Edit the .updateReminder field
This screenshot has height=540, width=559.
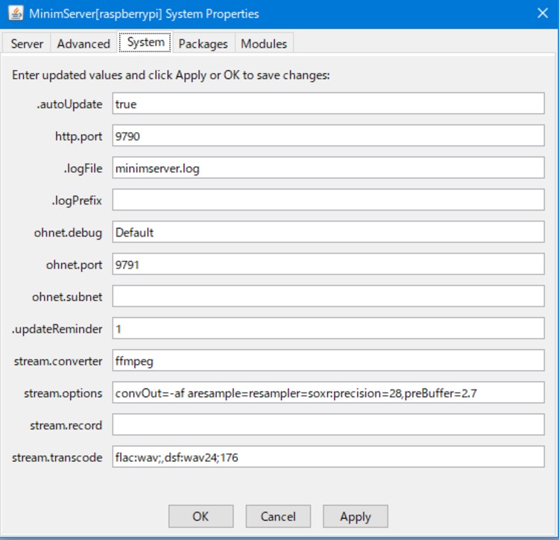328,328
